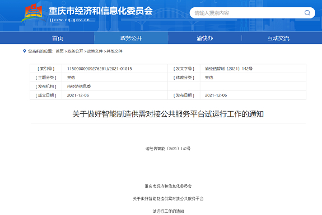The image size is (322, 215).
Task: Click the [体裁分类] label cell
Action: 184,78
